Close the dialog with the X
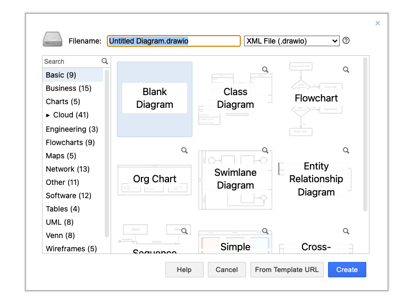Viewport: 395px width, 297px height. coord(377,23)
